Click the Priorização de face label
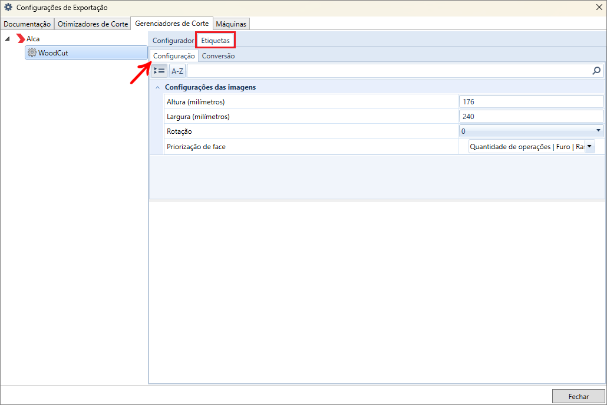This screenshot has height=405, width=607. pyautogui.click(x=196, y=147)
